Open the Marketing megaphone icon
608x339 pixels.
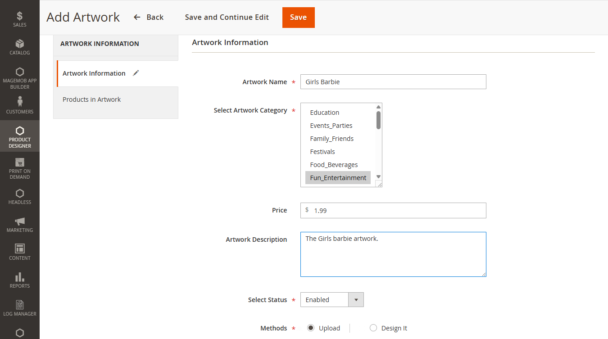pos(19,221)
